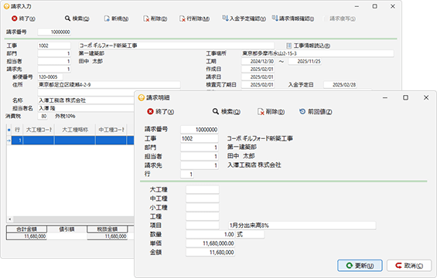Click the 合計金額 value 11,680,000
437x278 pixels.
pos(26,236)
